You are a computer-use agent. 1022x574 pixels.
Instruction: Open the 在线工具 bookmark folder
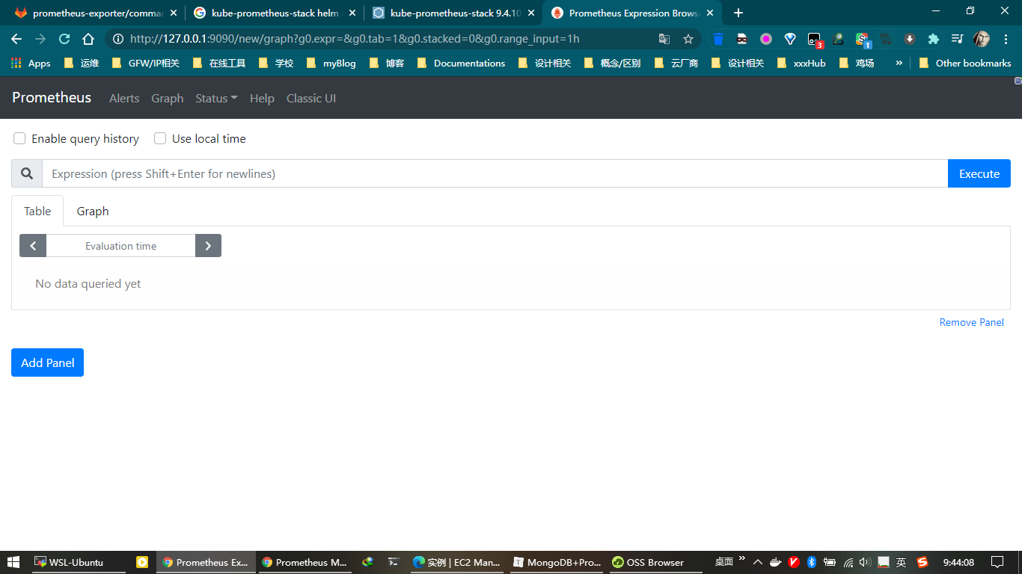click(x=219, y=63)
